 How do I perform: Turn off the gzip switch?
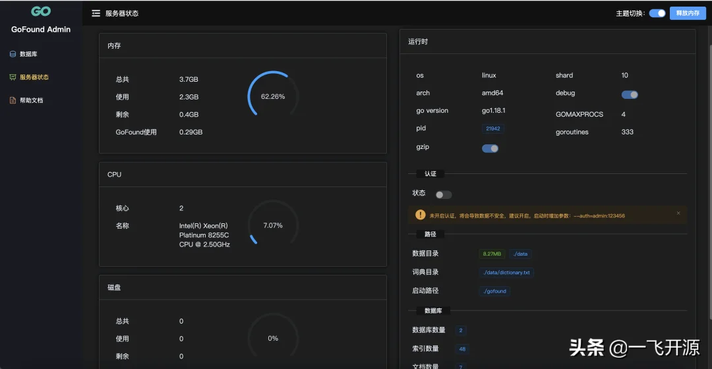(x=490, y=148)
